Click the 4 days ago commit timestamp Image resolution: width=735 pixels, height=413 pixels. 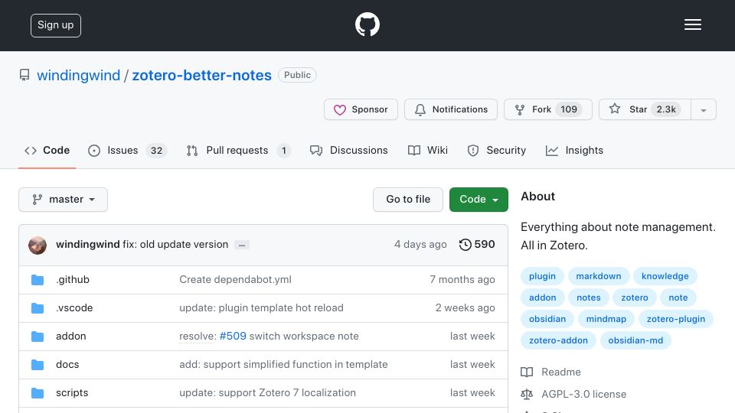420,245
